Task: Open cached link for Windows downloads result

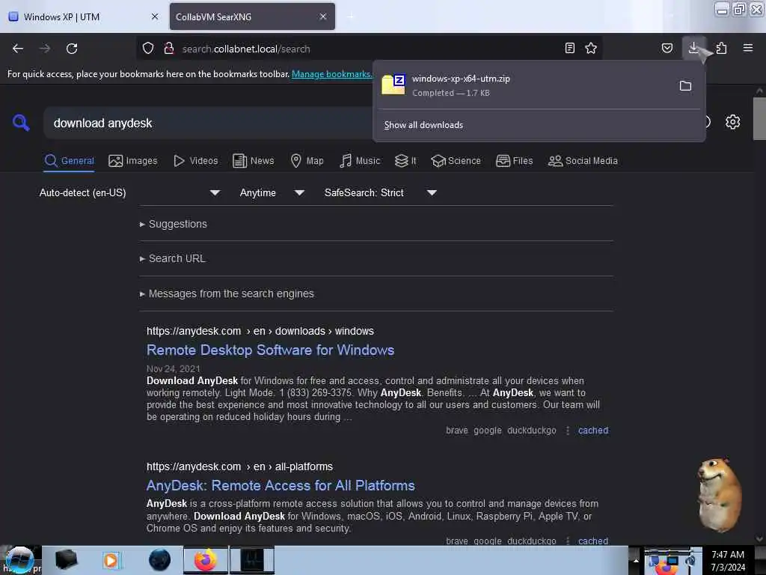Action: pos(593,431)
